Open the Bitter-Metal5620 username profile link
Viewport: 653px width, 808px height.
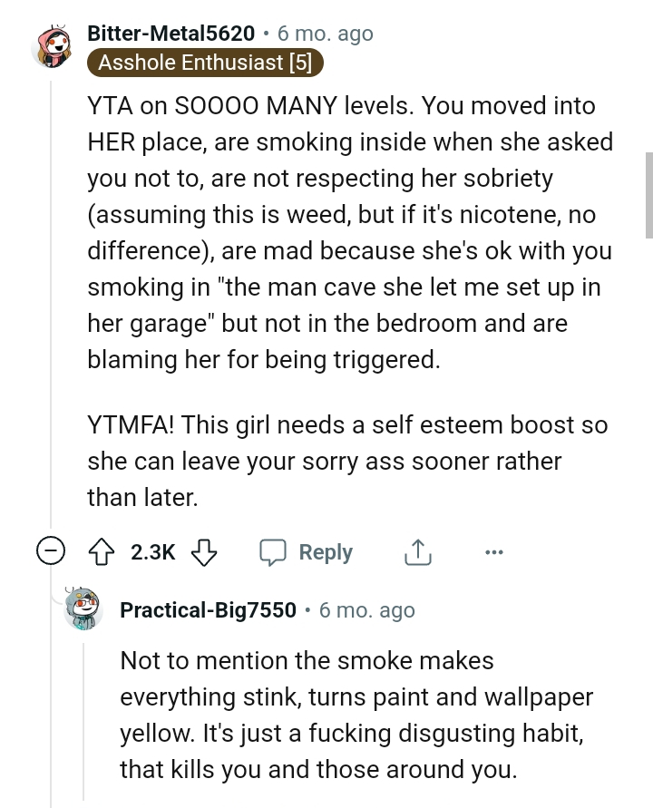point(171,34)
